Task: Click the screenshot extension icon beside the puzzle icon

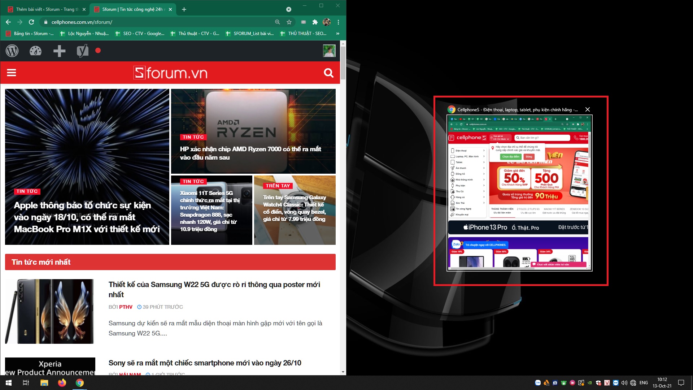Action: click(x=304, y=22)
